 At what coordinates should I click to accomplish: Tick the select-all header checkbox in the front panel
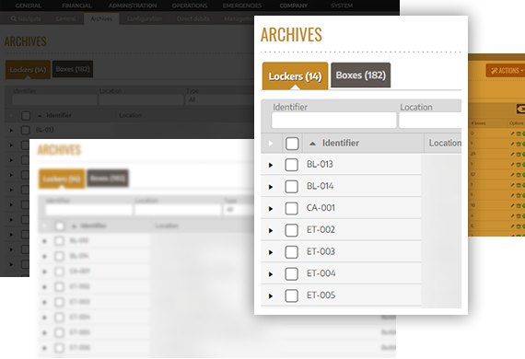coord(292,144)
